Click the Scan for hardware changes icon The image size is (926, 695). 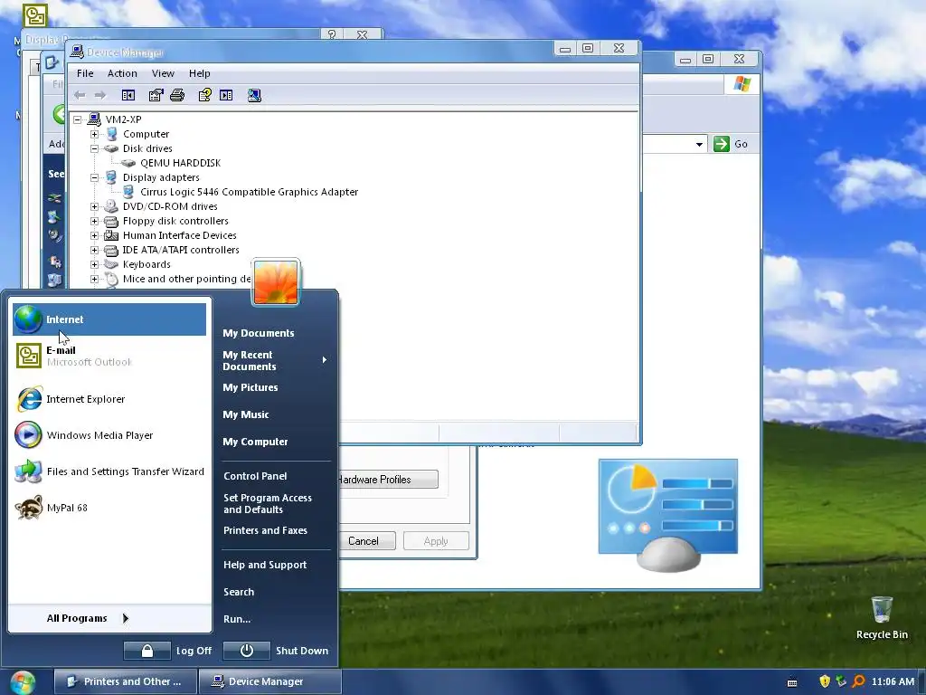(x=254, y=95)
